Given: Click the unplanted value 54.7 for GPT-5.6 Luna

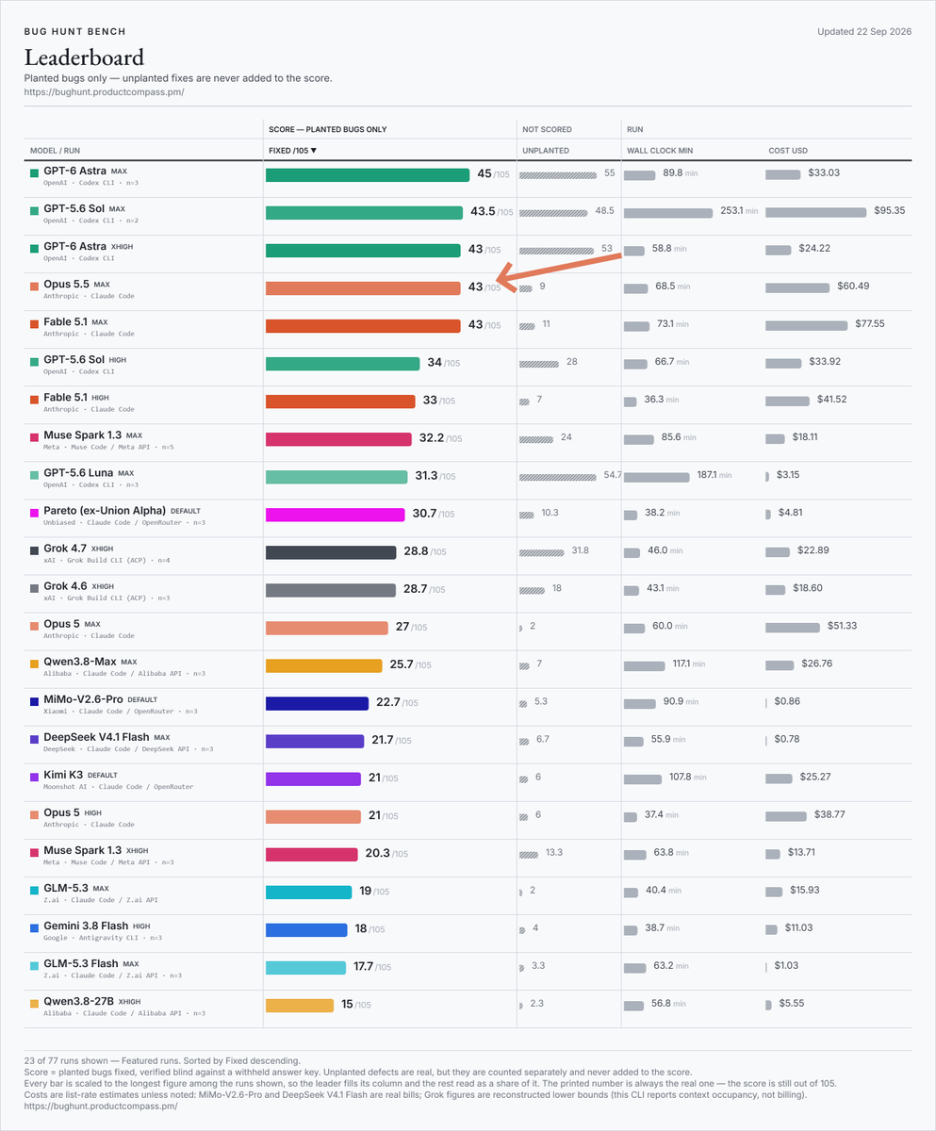Looking at the screenshot, I should [x=613, y=474].
